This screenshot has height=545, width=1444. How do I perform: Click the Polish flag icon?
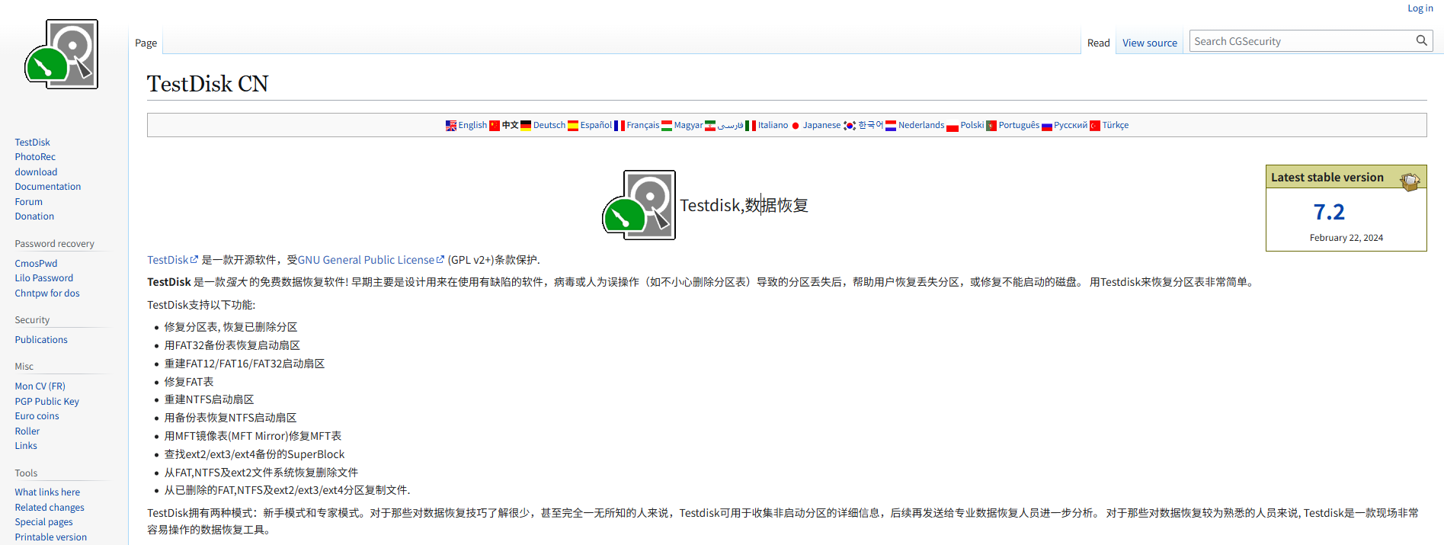[x=953, y=127]
